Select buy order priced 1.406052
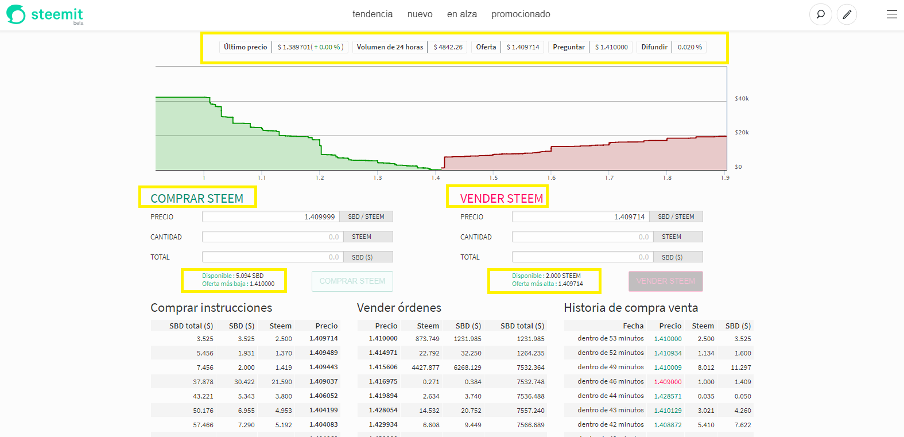Viewport: 904px width, 437px height. (x=246, y=396)
